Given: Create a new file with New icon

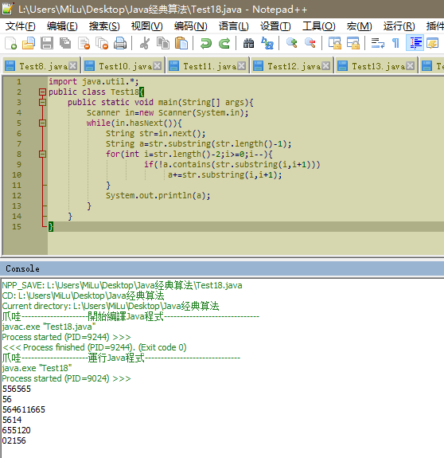Looking at the screenshot, I should (x=11, y=43).
